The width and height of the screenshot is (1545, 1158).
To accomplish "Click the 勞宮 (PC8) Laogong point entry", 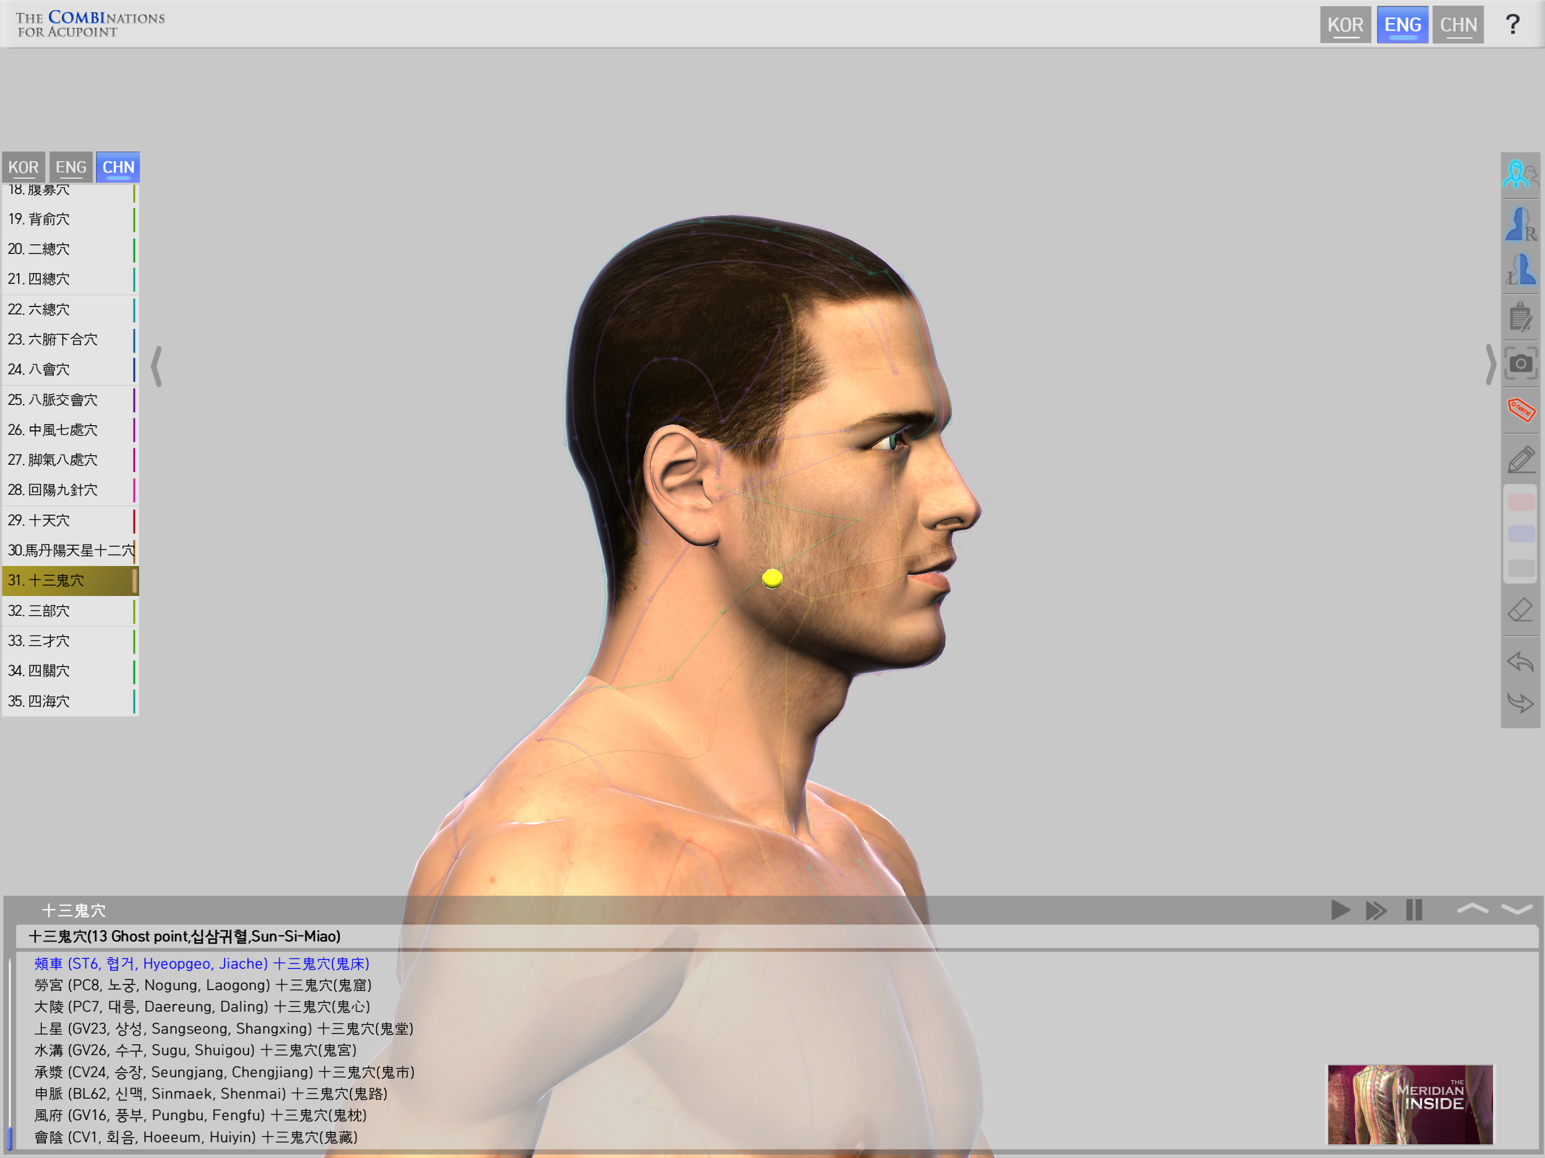I will [202, 985].
